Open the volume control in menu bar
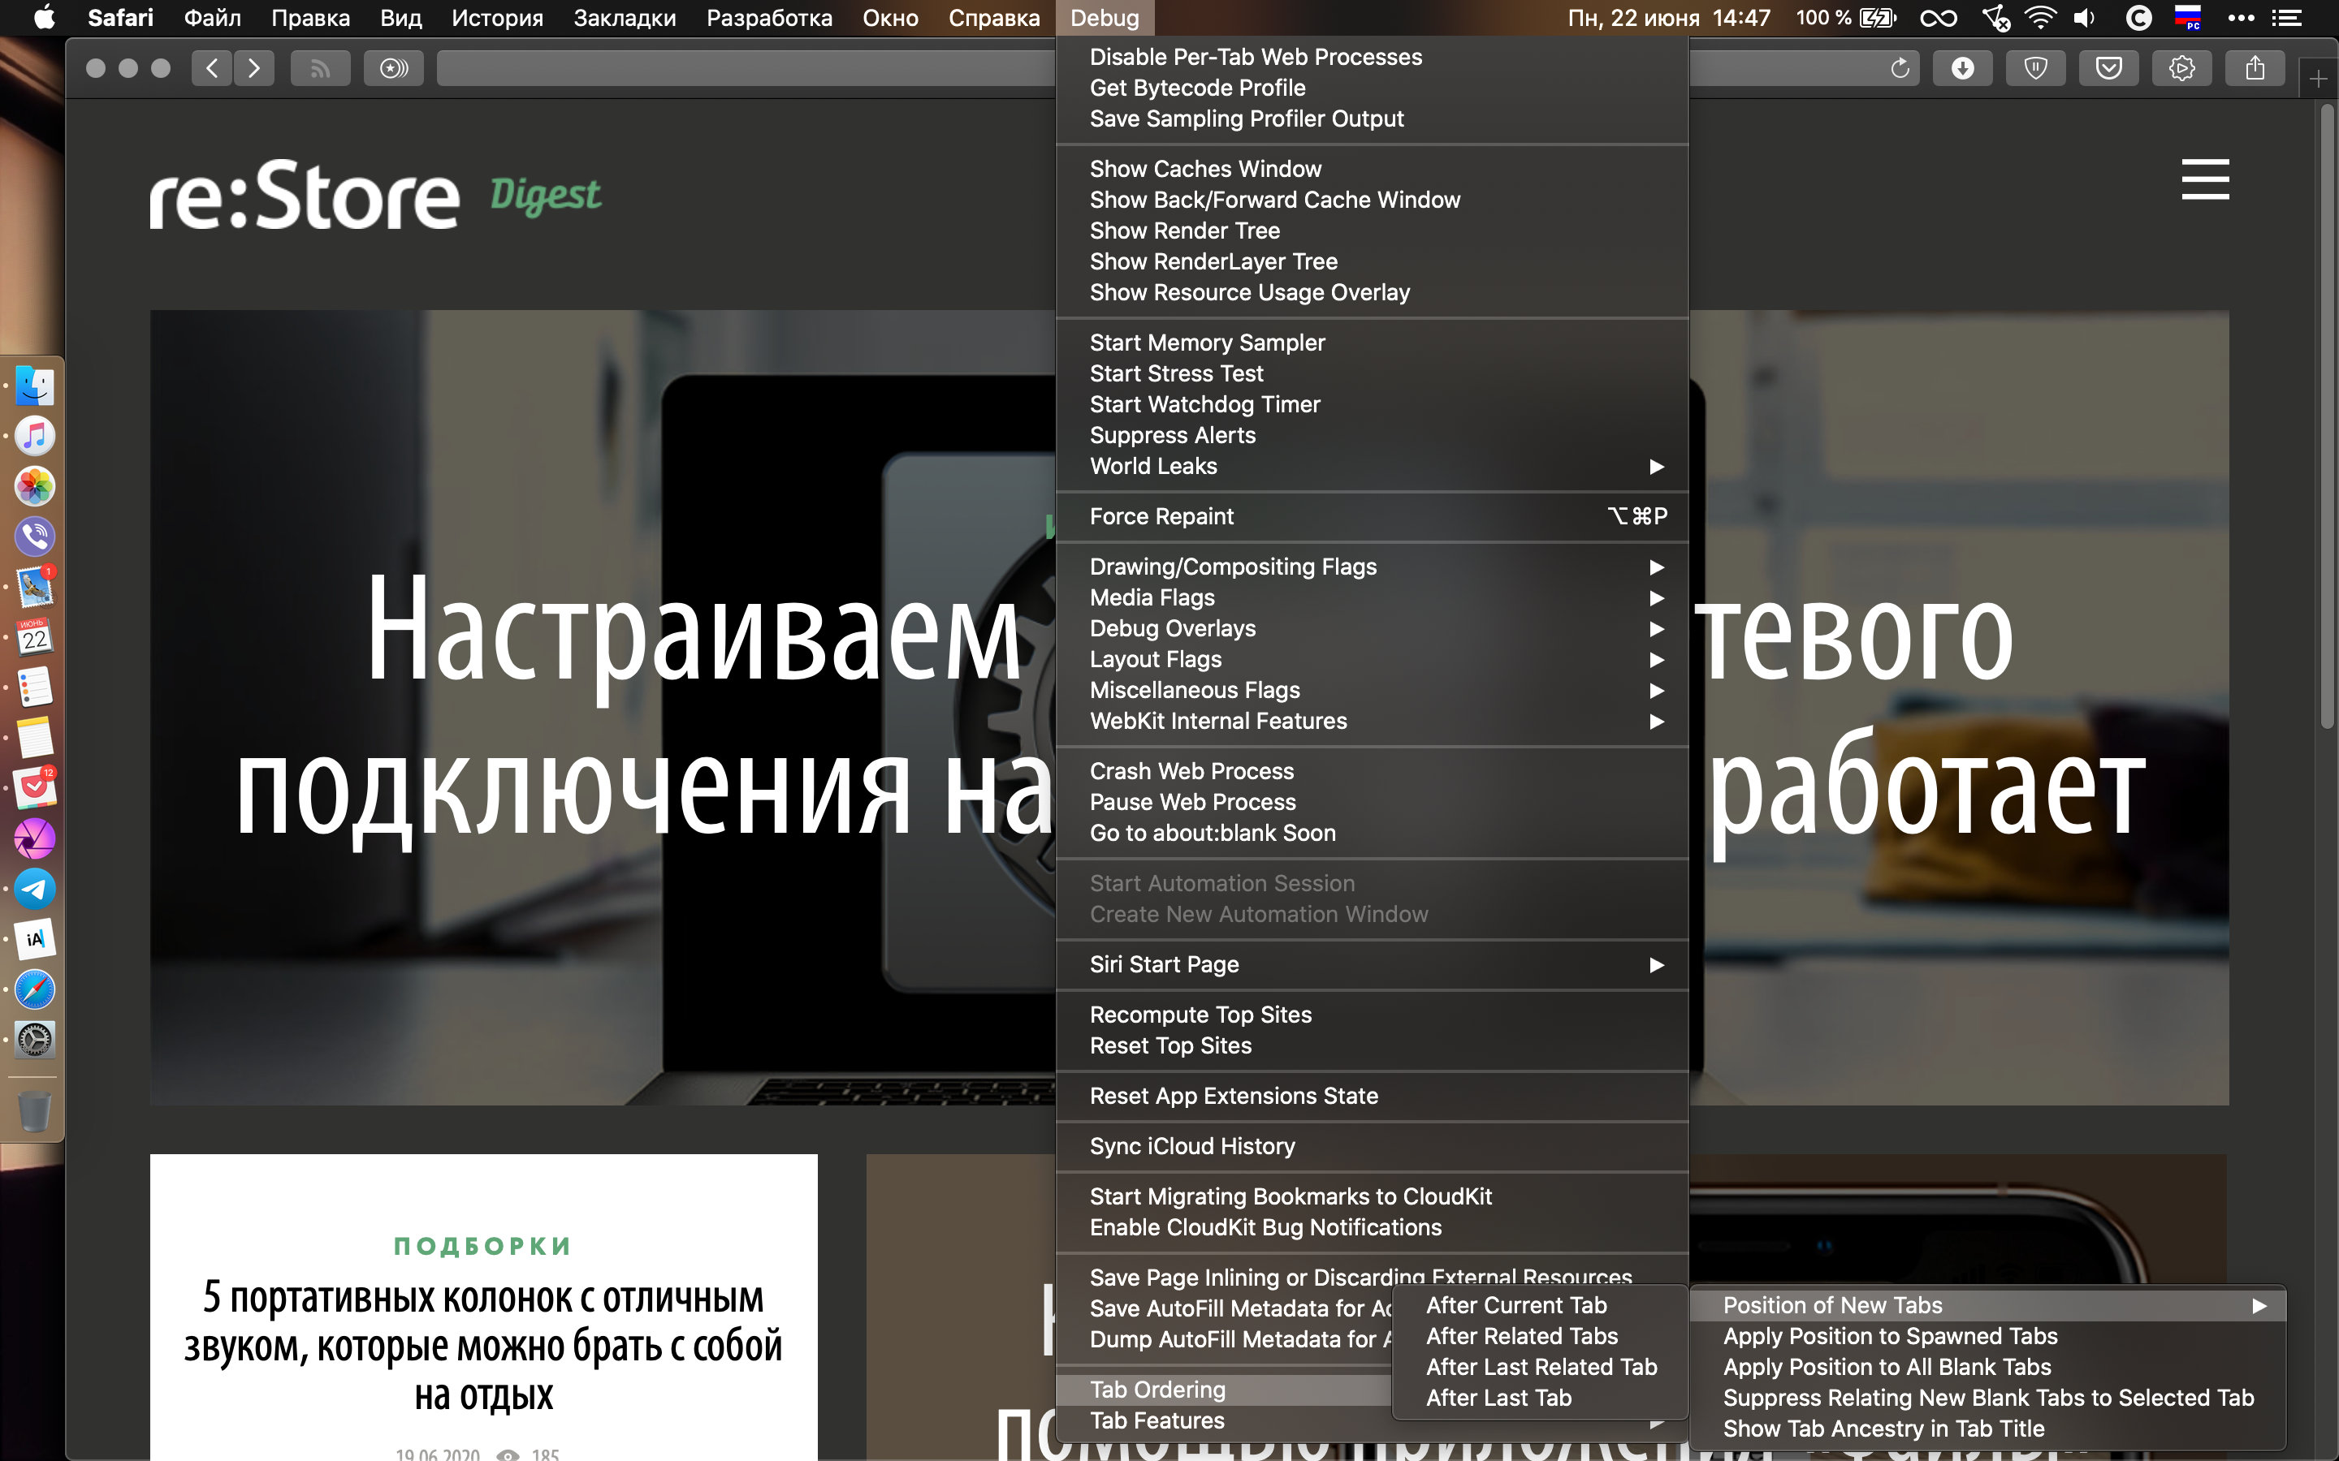The height and width of the screenshot is (1461, 2339). tap(2086, 17)
